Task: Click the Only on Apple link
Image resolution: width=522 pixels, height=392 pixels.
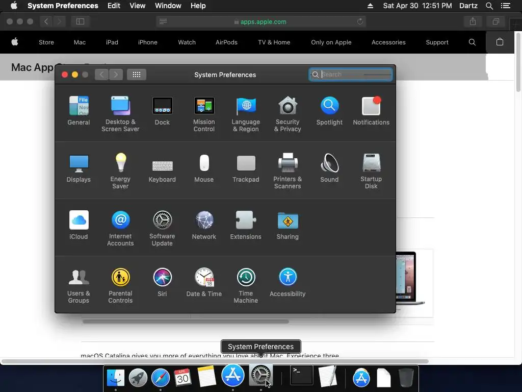Action: (x=331, y=42)
